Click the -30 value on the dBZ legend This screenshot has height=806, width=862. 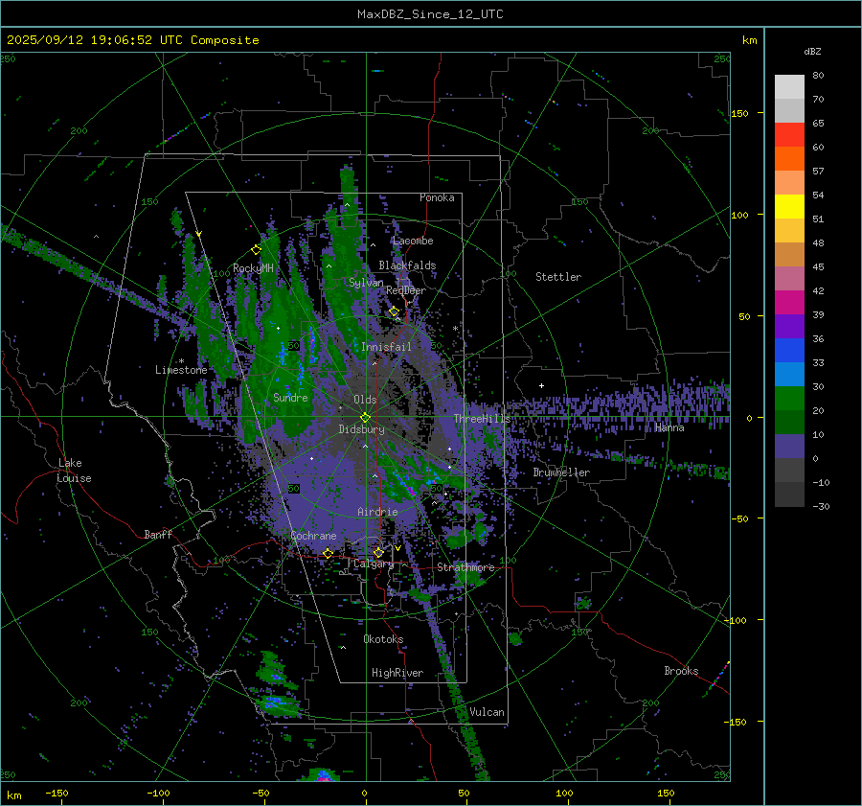tap(822, 506)
